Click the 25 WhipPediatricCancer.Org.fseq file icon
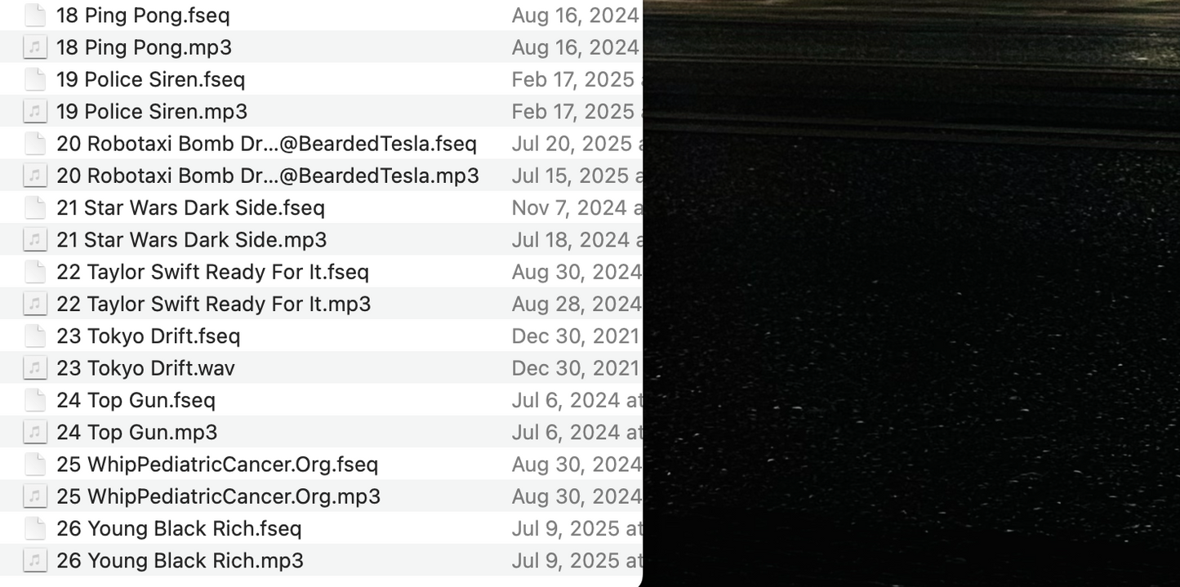Screen dimensions: 1180x587 tap(34, 465)
